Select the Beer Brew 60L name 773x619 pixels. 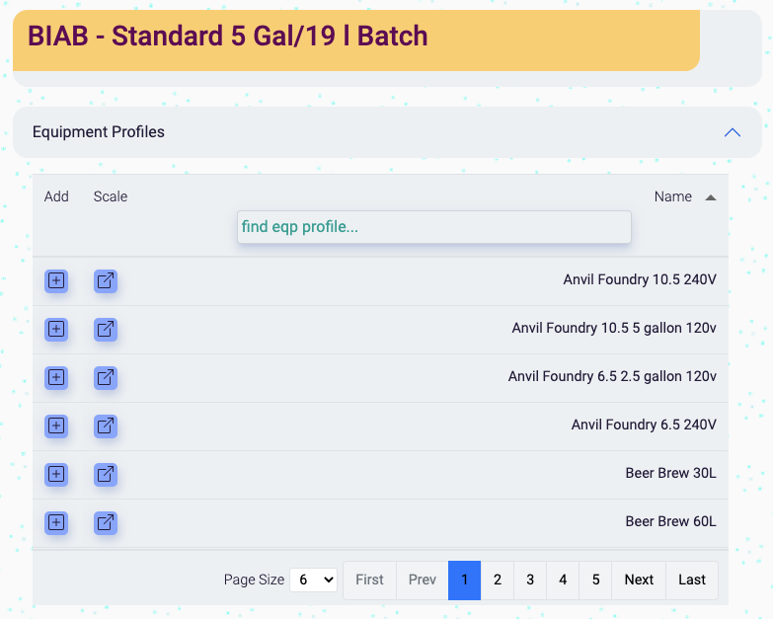[670, 521]
